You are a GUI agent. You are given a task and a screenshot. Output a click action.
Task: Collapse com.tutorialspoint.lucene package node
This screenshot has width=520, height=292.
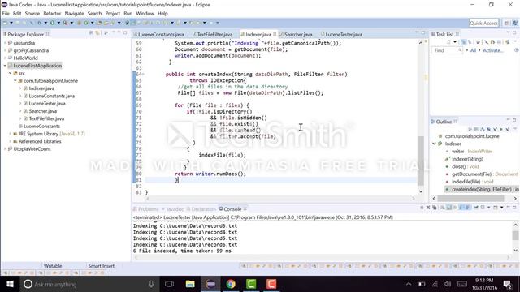point(15,81)
